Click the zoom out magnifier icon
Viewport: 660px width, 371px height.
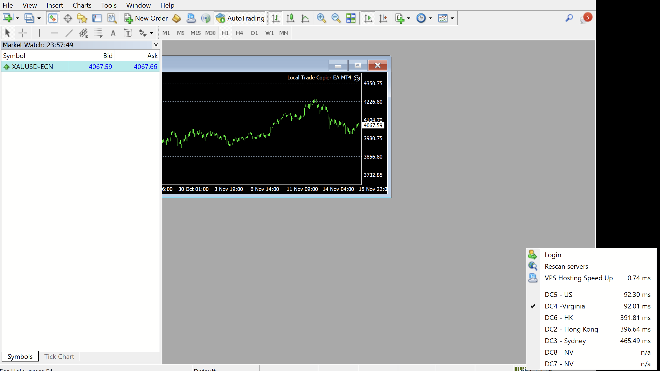coord(336,18)
